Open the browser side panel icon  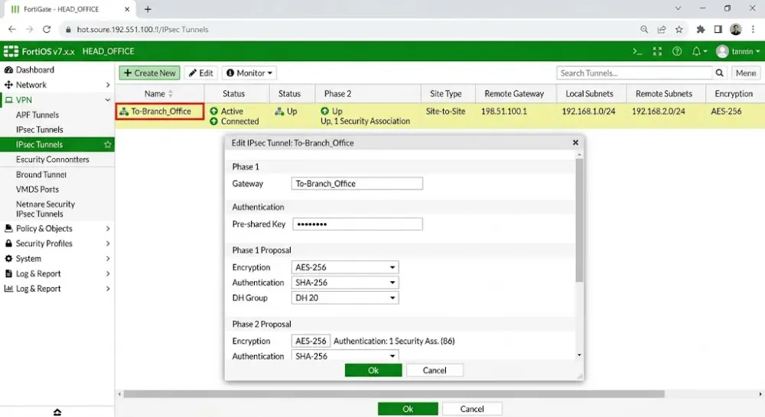coord(718,29)
